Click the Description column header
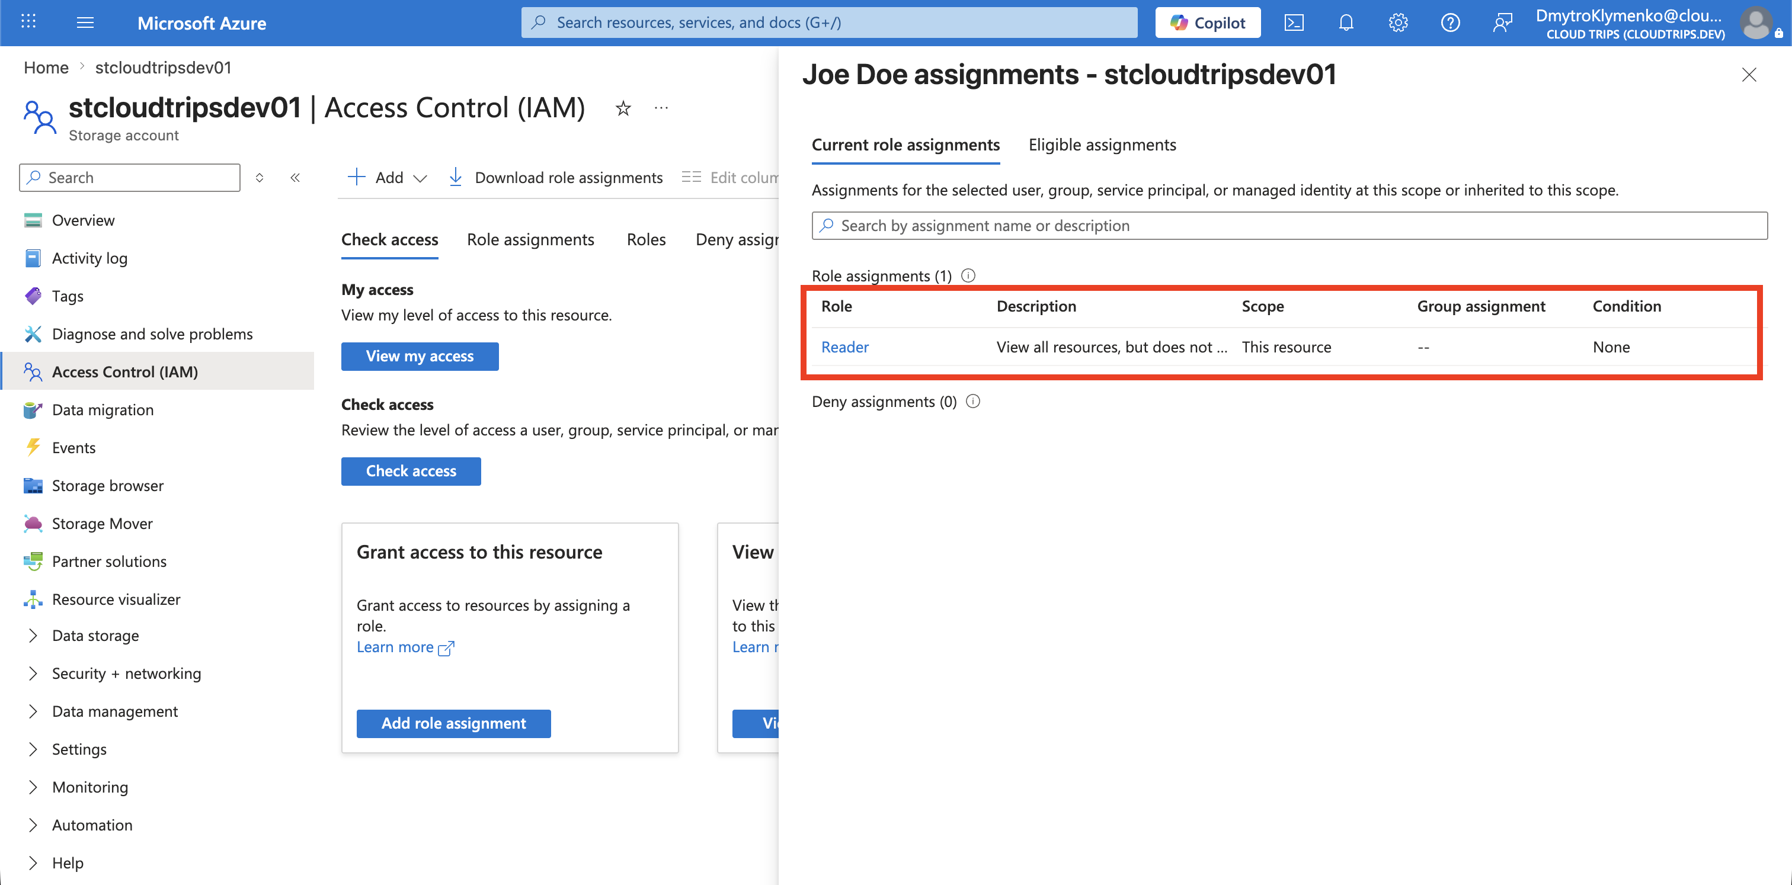This screenshot has width=1792, height=885. pyautogui.click(x=1036, y=306)
